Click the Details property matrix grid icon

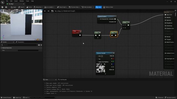pyautogui.click(x=39, y=45)
